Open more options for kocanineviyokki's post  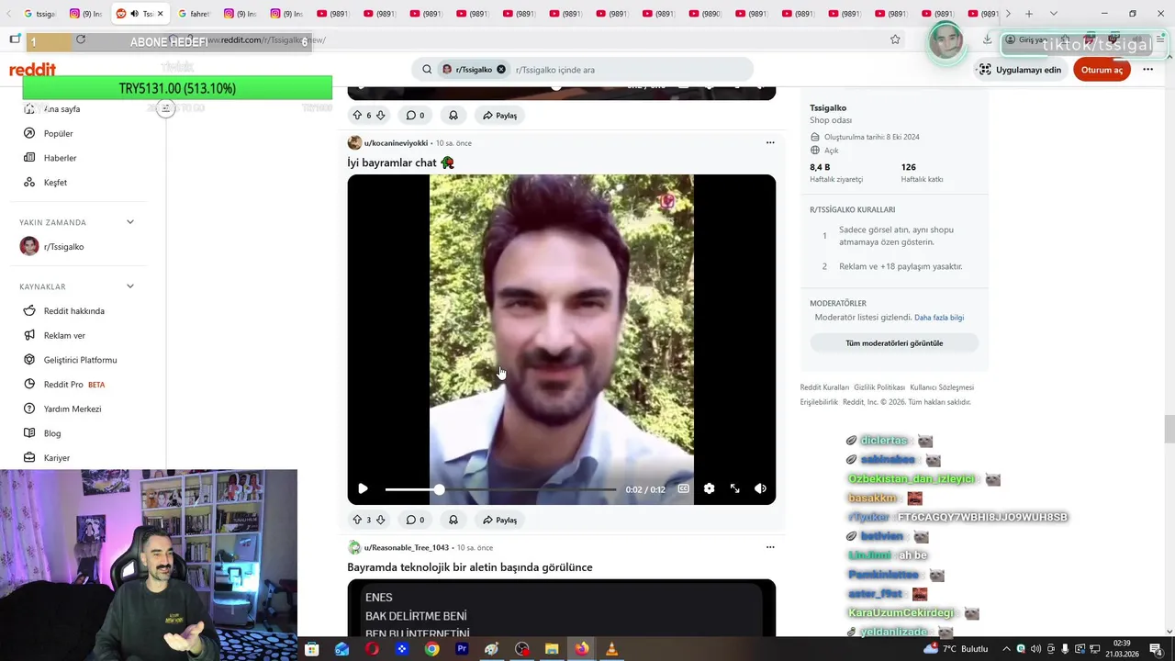pos(770,142)
